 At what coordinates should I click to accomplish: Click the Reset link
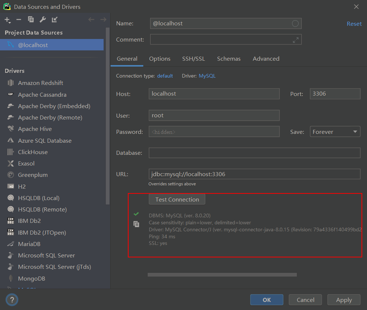point(354,24)
